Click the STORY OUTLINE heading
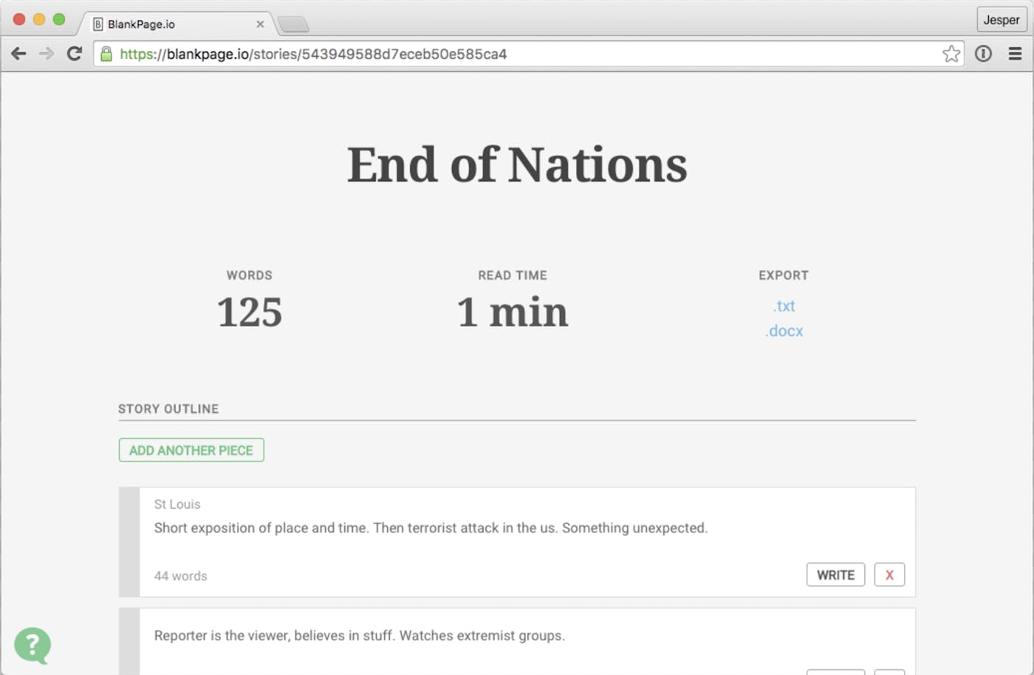1034x675 pixels. (x=168, y=409)
